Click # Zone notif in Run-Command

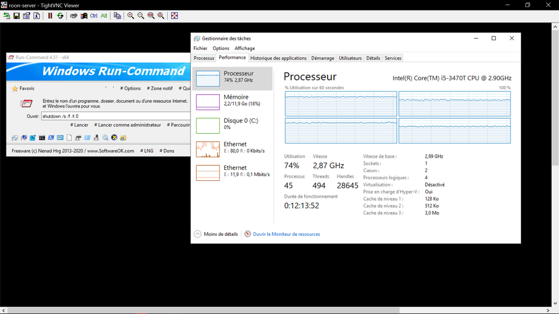160,89
